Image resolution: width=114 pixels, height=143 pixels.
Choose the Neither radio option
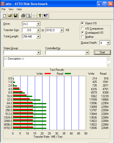[82, 37]
